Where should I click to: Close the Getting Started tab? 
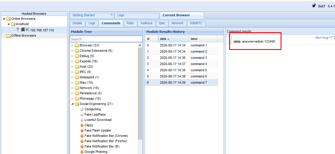click(111, 14)
